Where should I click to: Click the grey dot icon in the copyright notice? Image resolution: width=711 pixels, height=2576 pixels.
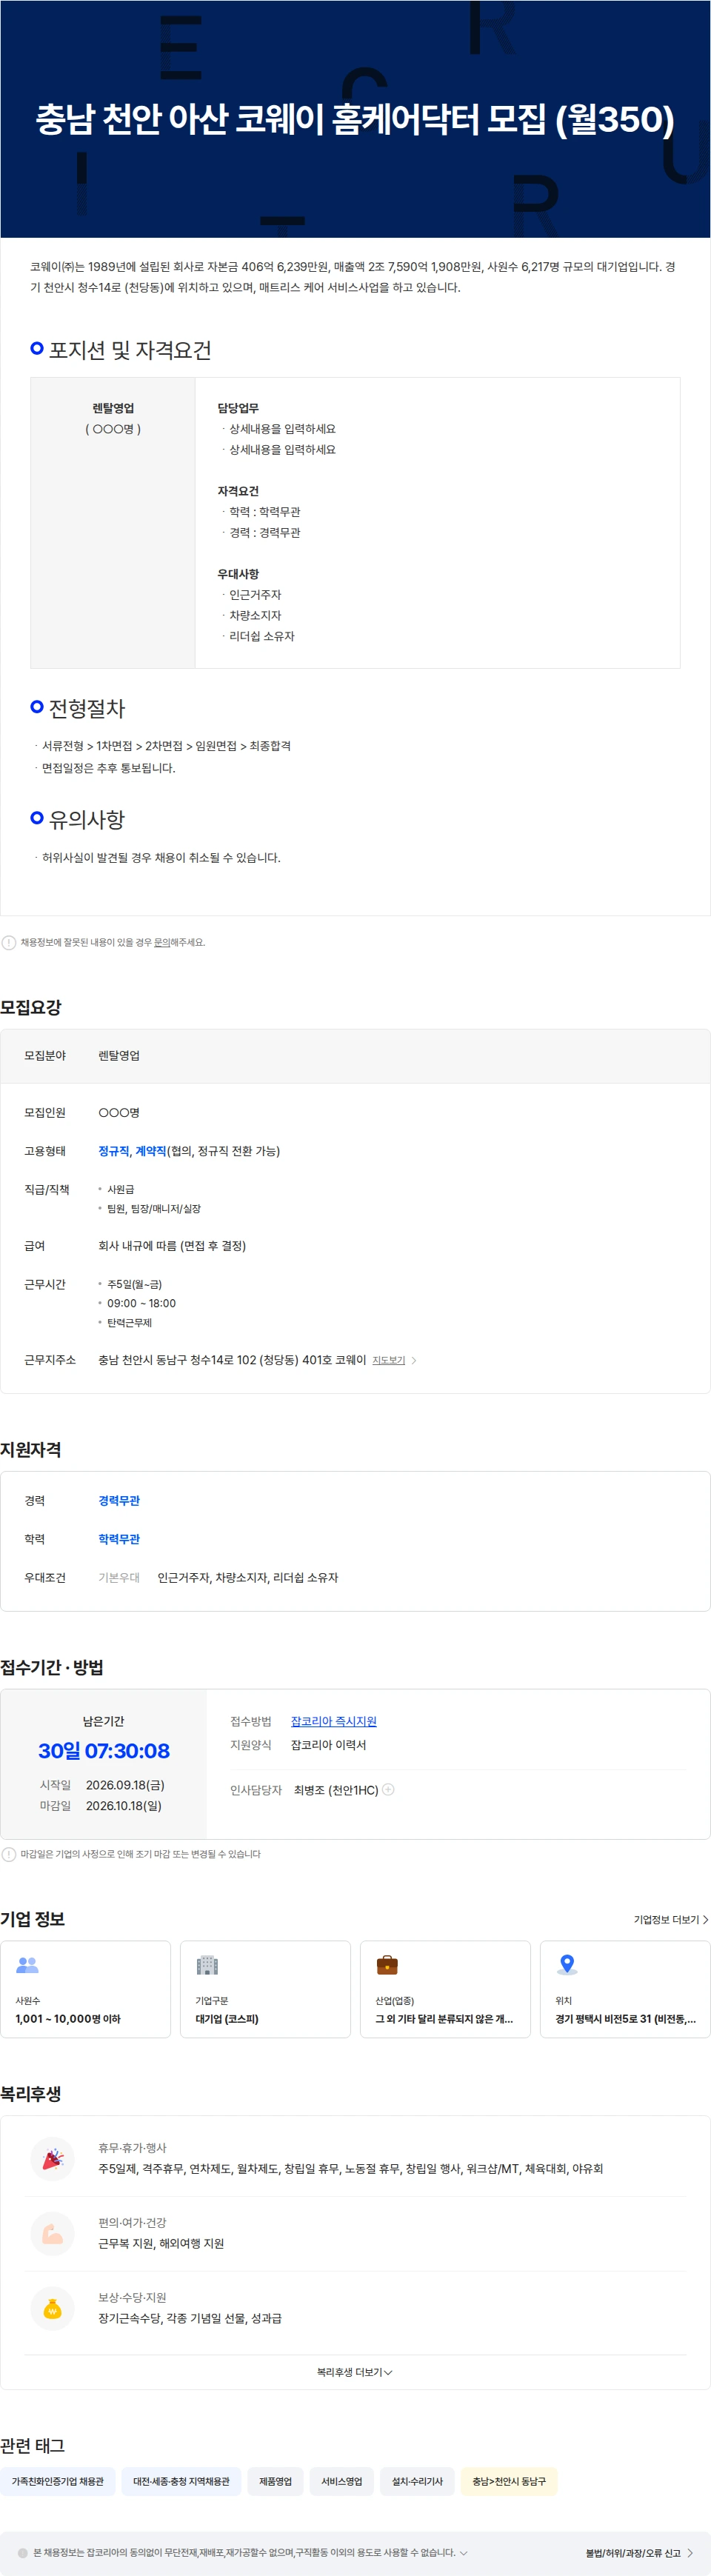click(x=23, y=2553)
